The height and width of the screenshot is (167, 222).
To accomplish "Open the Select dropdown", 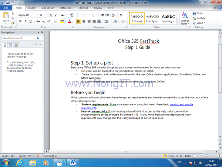I will (199, 23).
